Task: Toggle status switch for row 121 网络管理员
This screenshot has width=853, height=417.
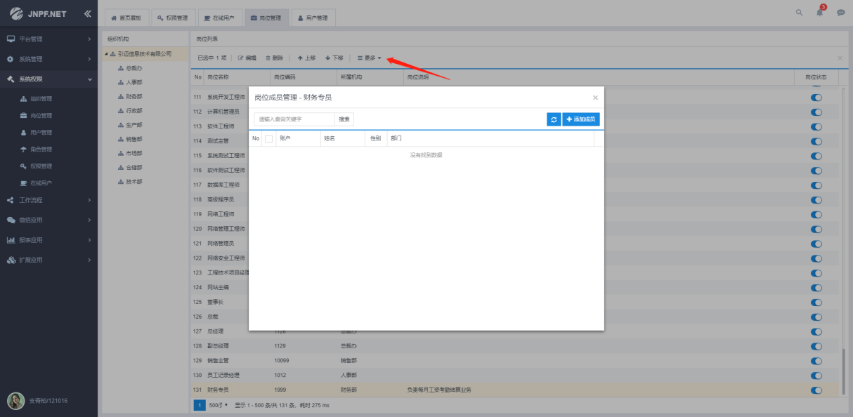Action: click(x=816, y=244)
